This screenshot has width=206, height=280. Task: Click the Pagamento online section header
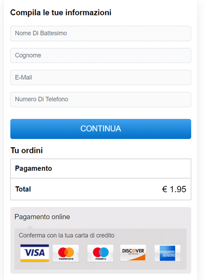42,217
